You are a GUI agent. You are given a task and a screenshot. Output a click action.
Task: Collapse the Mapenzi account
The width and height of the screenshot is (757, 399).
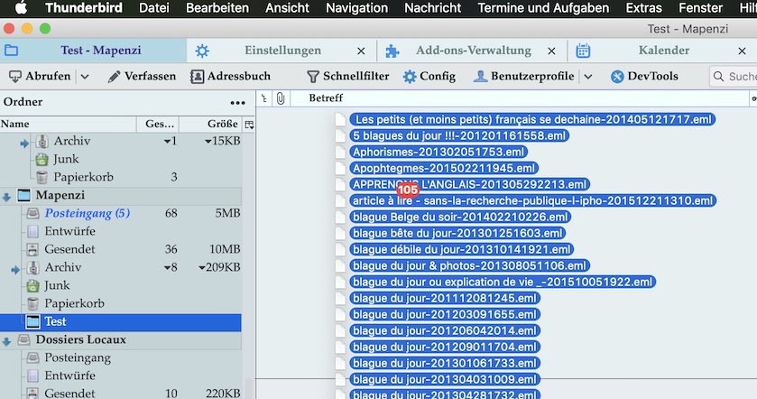(x=6, y=197)
